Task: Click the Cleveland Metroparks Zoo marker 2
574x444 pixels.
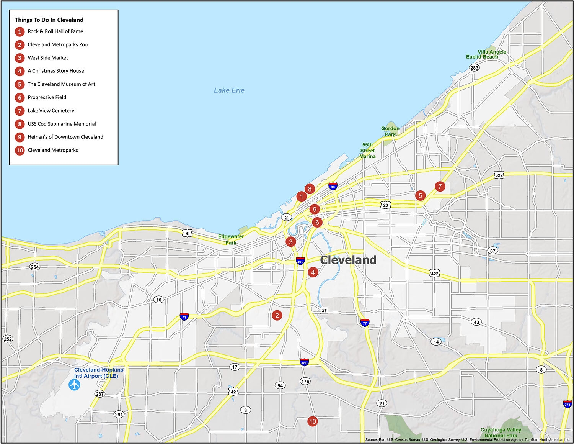Action: pos(277,315)
